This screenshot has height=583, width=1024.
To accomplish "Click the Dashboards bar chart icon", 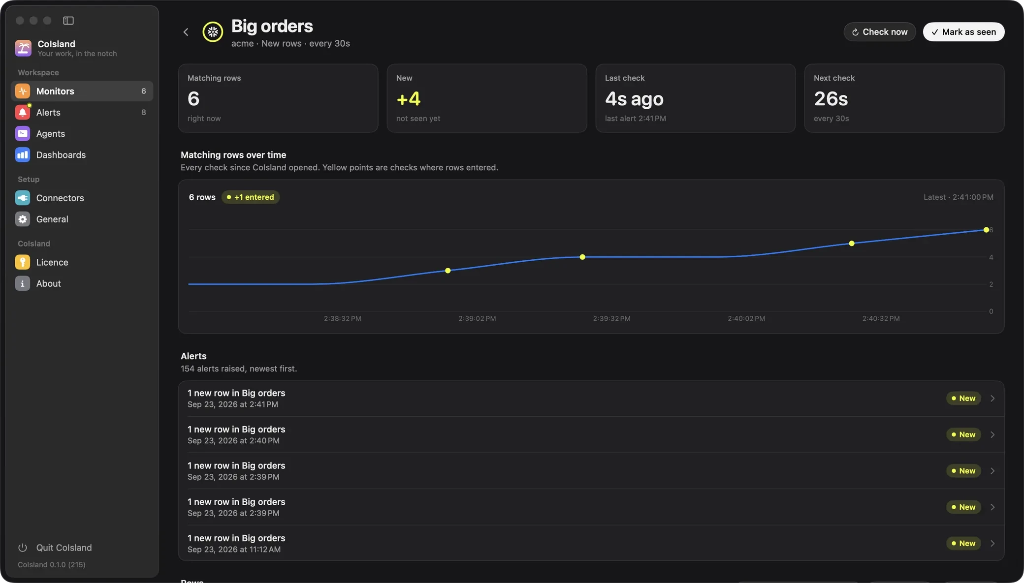I will coord(23,154).
